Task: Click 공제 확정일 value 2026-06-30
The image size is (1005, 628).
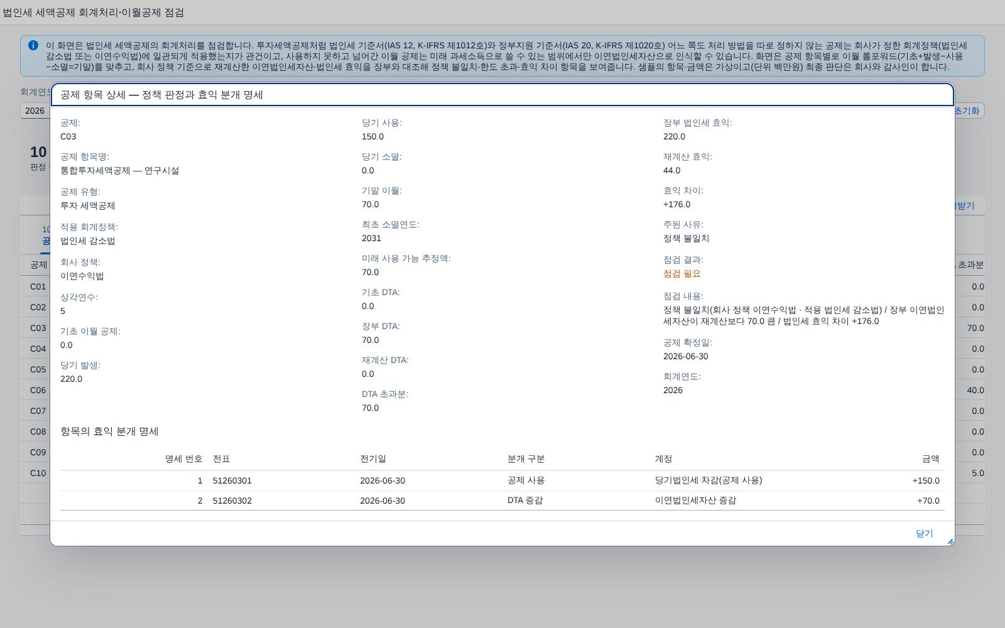Action: 685,356
